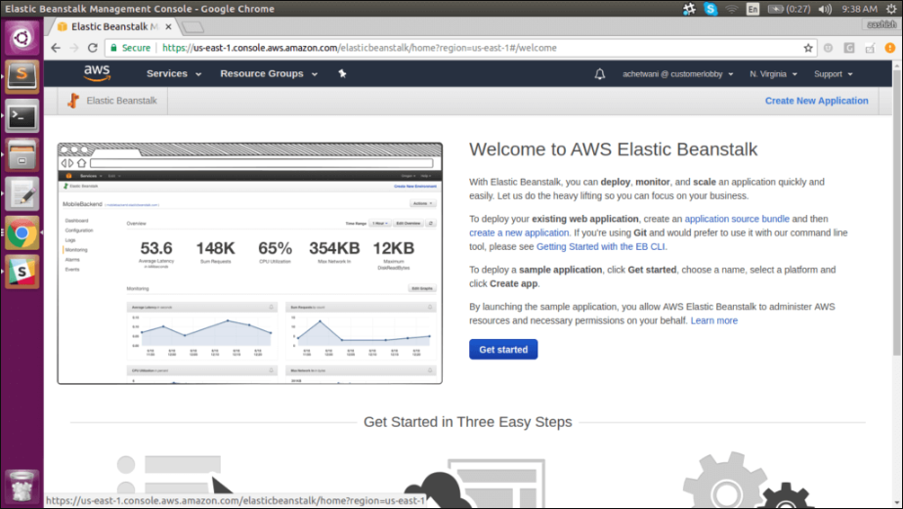Open a new browser tab
Image resolution: width=903 pixels, height=509 pixels.
pyautogui.click(x=193, y=27)
